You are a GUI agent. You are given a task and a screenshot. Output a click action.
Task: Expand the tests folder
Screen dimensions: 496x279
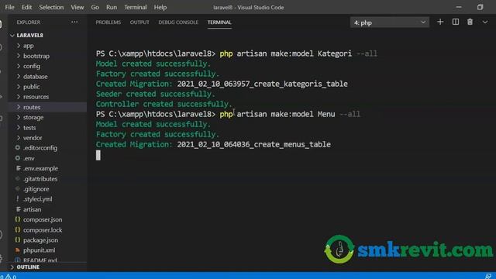[x=29, y=127]
